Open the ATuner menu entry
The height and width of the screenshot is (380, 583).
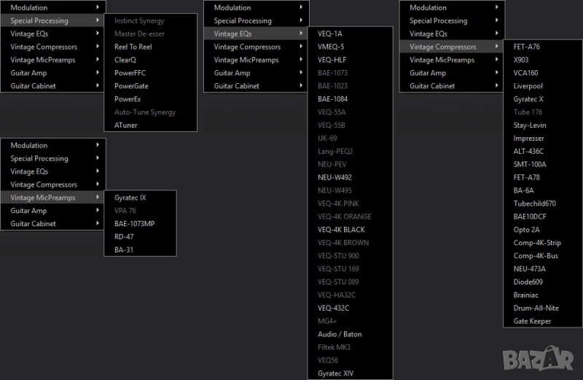[125, 125]
